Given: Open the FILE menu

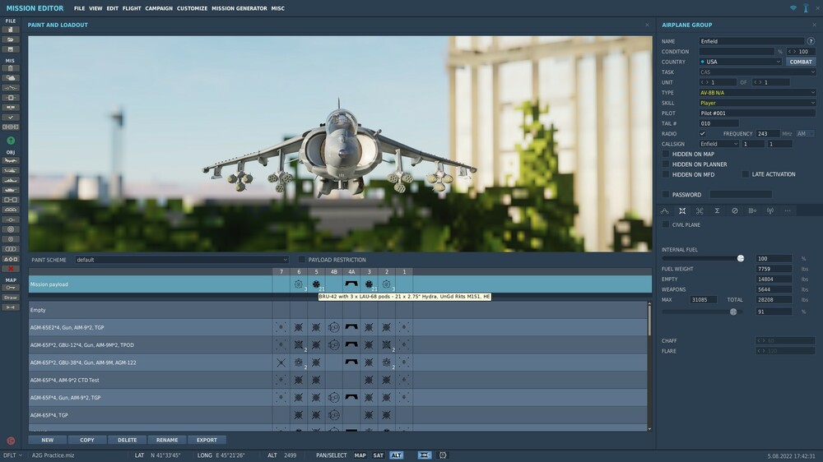Looking at the screenshot, I should [79, 8].
